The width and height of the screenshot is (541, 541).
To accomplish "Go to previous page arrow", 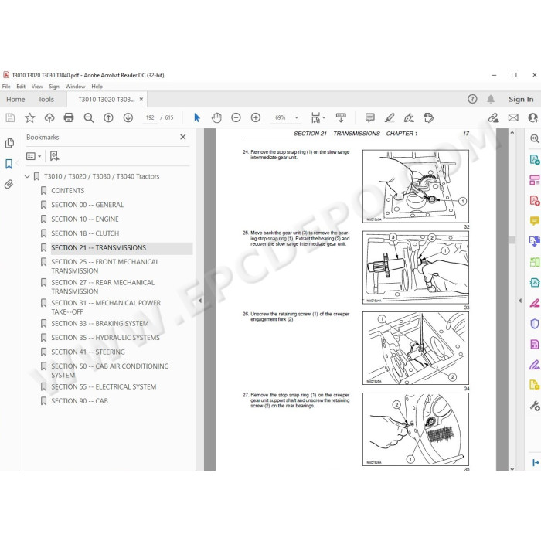I will point(108,117).
